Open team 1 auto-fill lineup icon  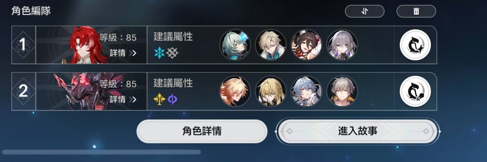click(x=415, y=45)
